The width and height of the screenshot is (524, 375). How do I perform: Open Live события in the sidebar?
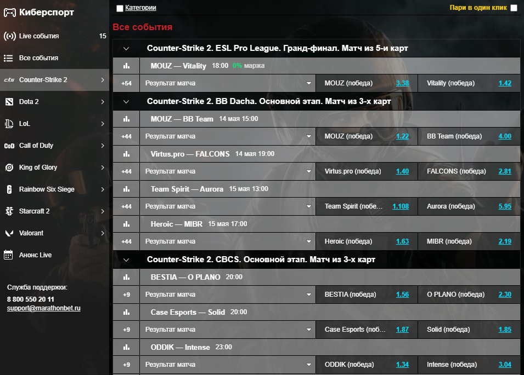coord(54,36)
